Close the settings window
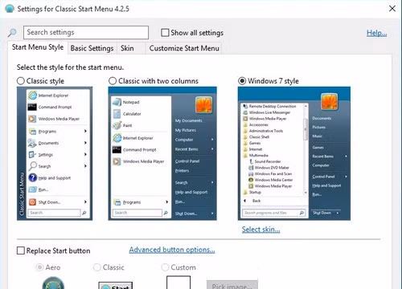The width and height of the screenshot is (402, 289). click(x=392, y=9)
